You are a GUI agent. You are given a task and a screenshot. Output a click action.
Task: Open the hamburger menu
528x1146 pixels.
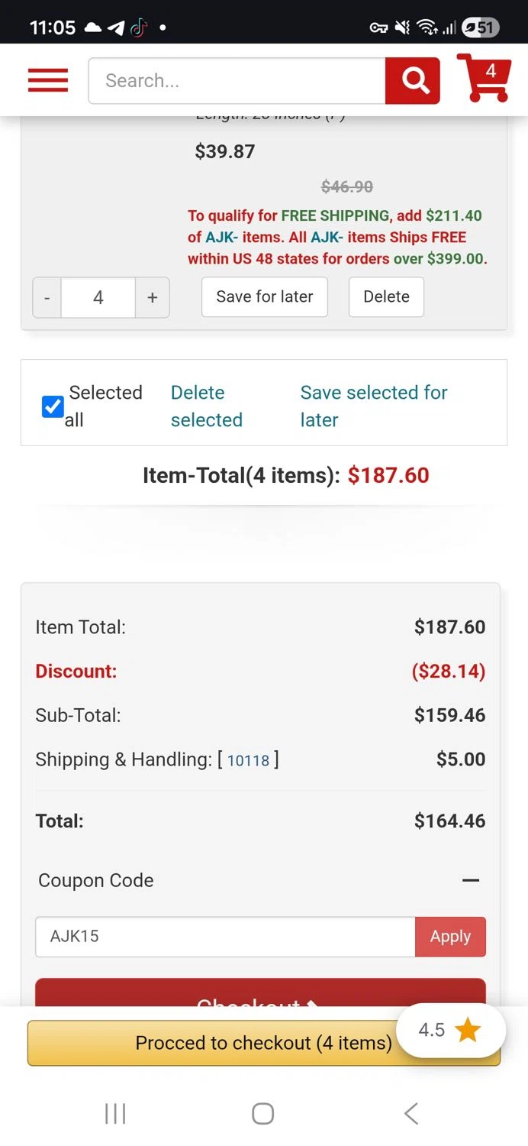tap(48, 80)
